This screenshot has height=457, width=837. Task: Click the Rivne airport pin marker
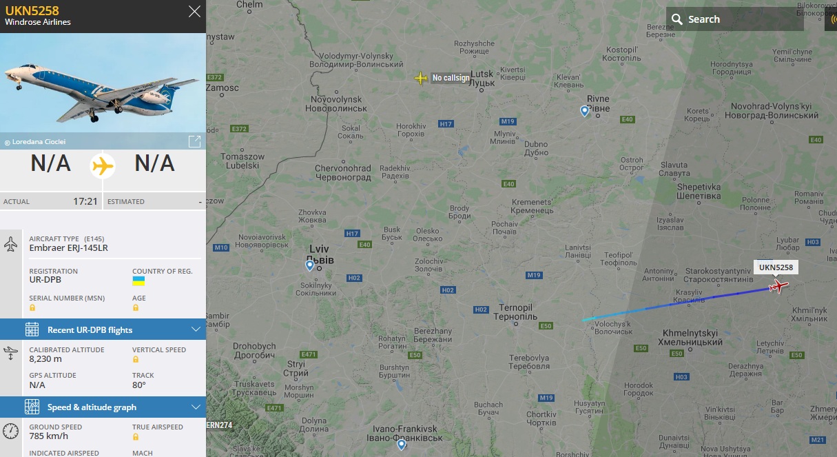pos(584,110)
